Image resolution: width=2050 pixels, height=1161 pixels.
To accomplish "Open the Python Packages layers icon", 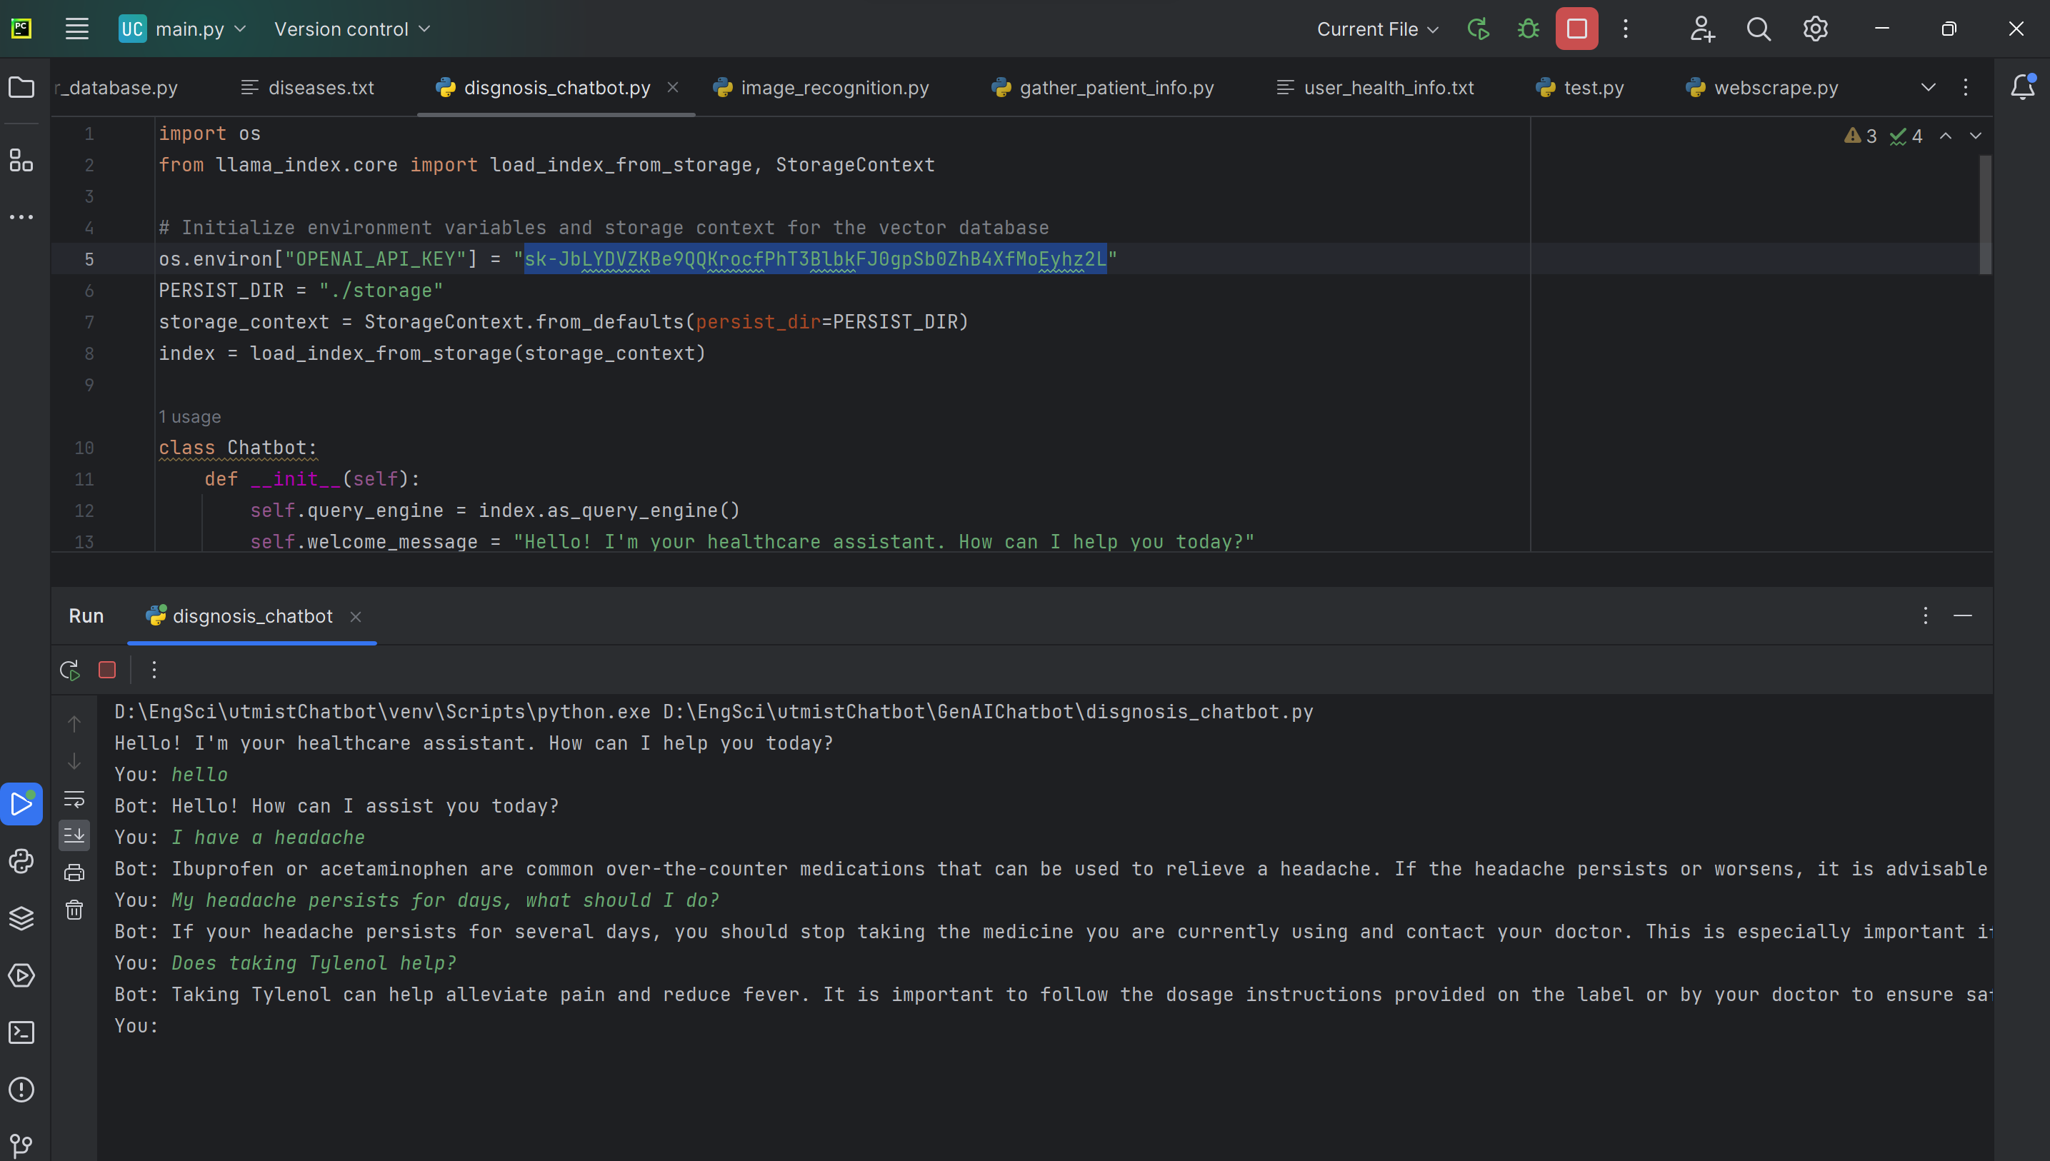I will pos(21,919).
